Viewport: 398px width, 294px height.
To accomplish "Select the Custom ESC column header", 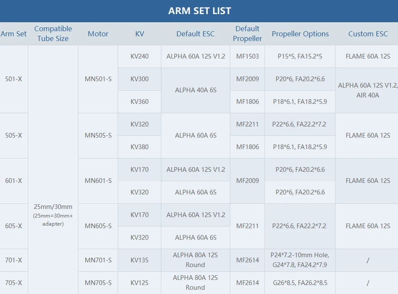I will (x=368, y=34).
